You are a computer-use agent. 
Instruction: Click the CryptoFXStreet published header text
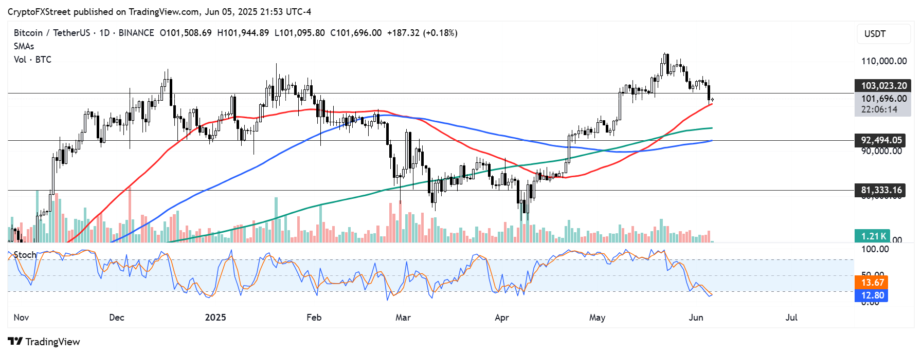(x=159, y=12)
